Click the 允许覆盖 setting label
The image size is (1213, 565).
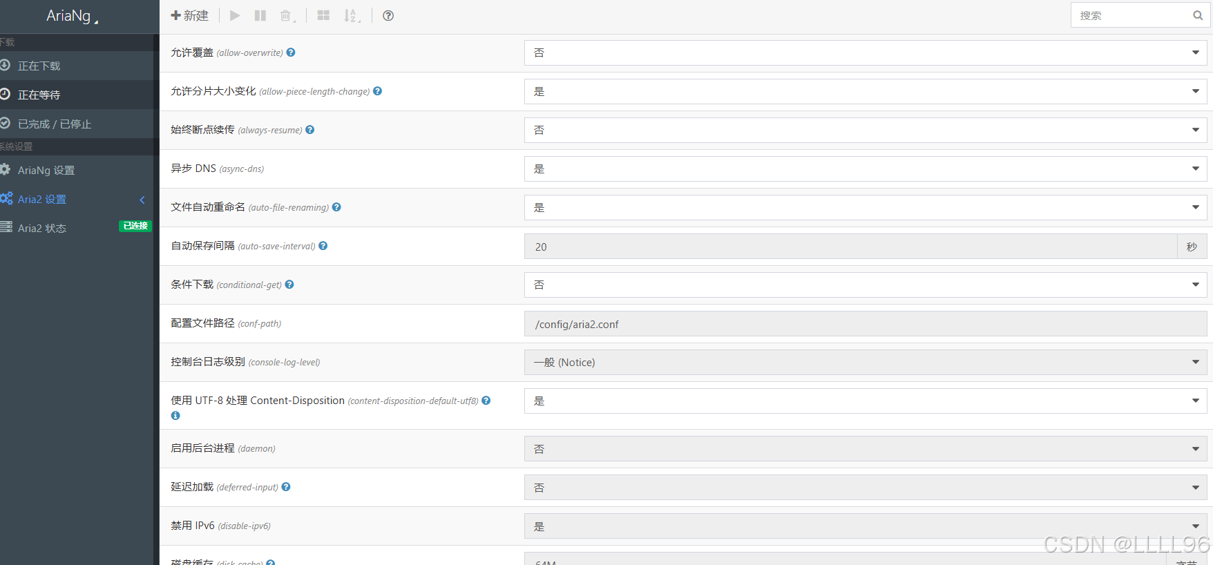[x=192, y=52]
